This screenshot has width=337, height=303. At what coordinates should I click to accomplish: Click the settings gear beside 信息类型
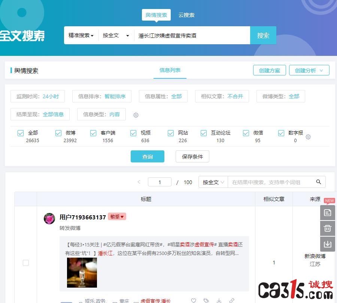(136, 115)
